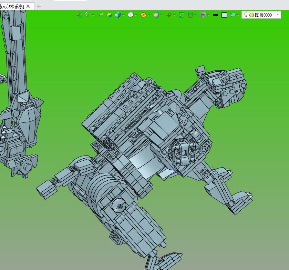Click the blue shaded cube icon

118,15
